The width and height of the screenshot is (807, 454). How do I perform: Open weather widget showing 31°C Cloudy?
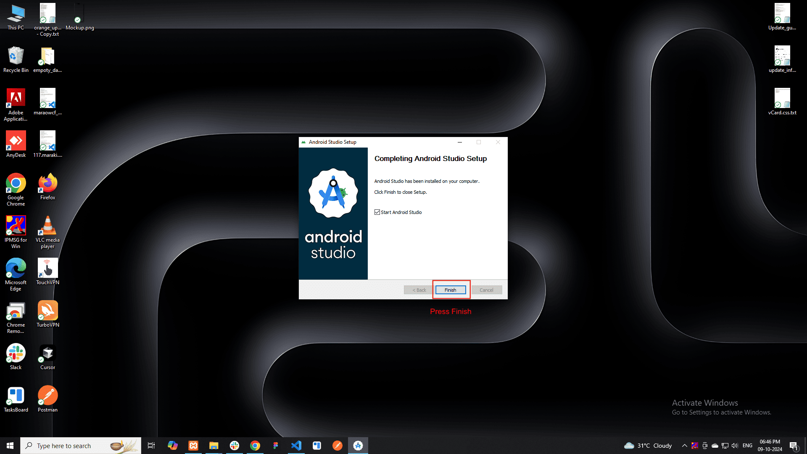point(648,446)
